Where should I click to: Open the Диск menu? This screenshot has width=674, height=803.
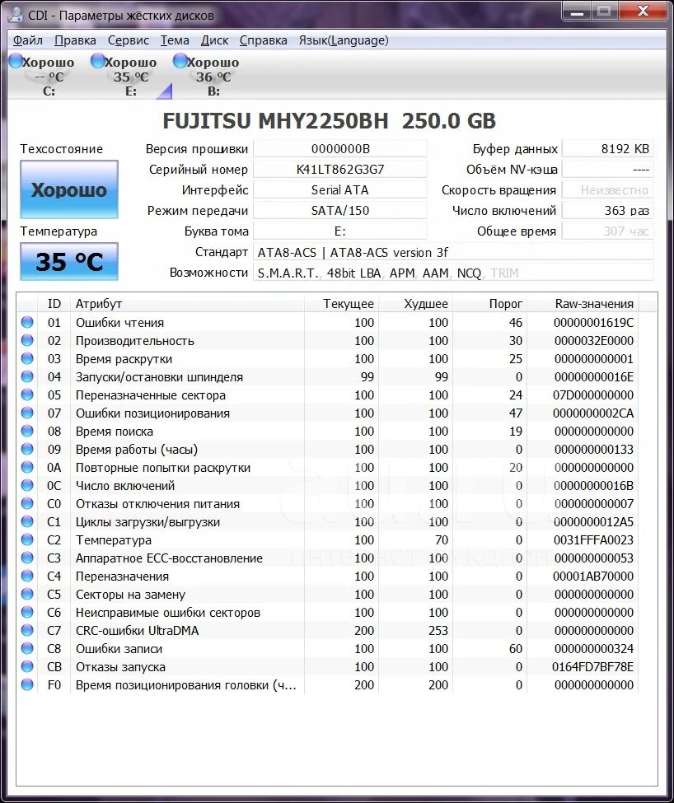click(x=214, y=40)
